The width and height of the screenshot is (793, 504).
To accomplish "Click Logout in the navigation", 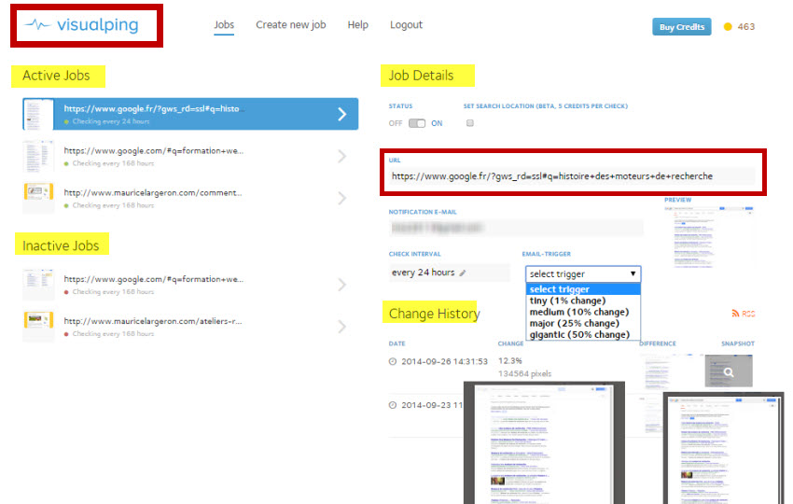I will point(406,25).
